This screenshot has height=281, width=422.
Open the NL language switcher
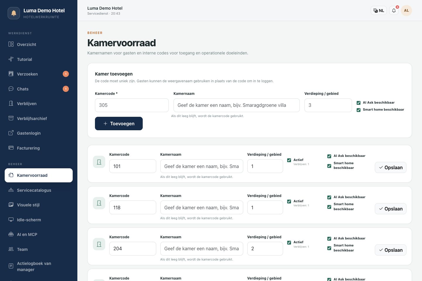[379, 11]
